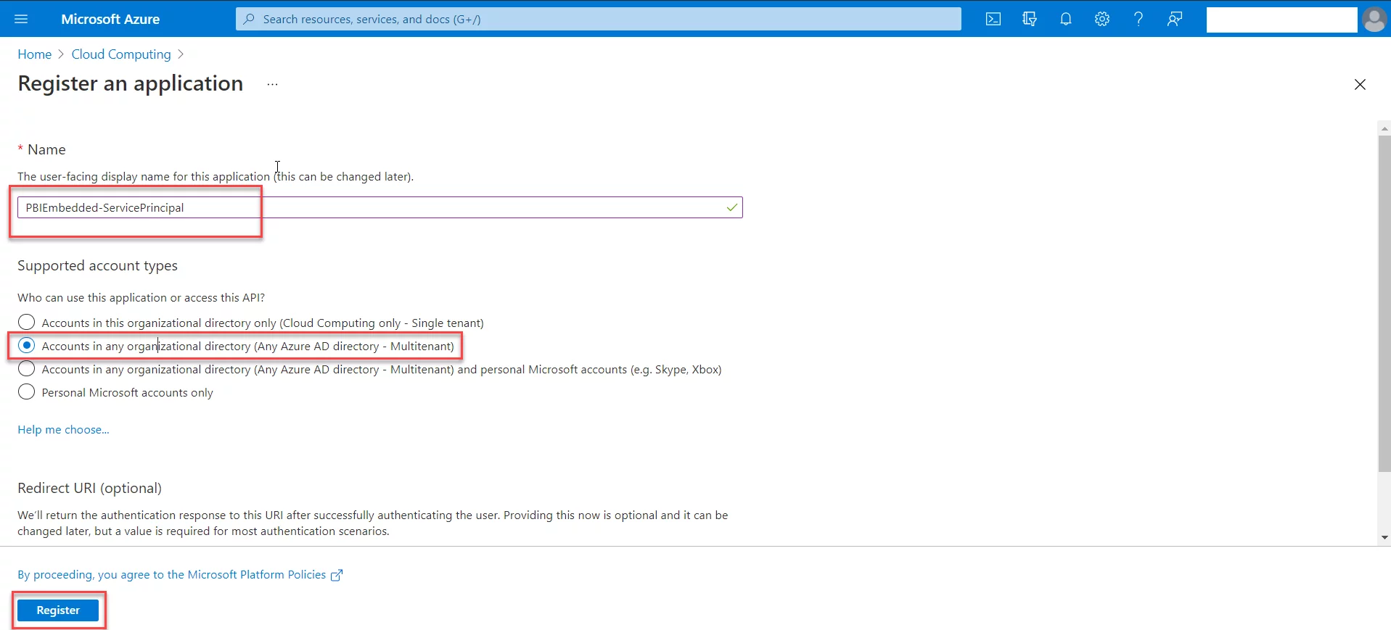Click the scrollbar up arrow
Screen dimensions: 1391x630
[1384, 128]
